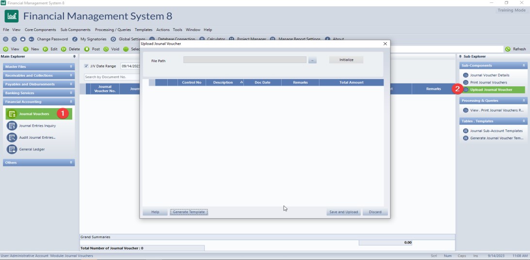The image size is (530, 260).
Task: Click the Post toolbar icon
Action: tap(87, 49)
